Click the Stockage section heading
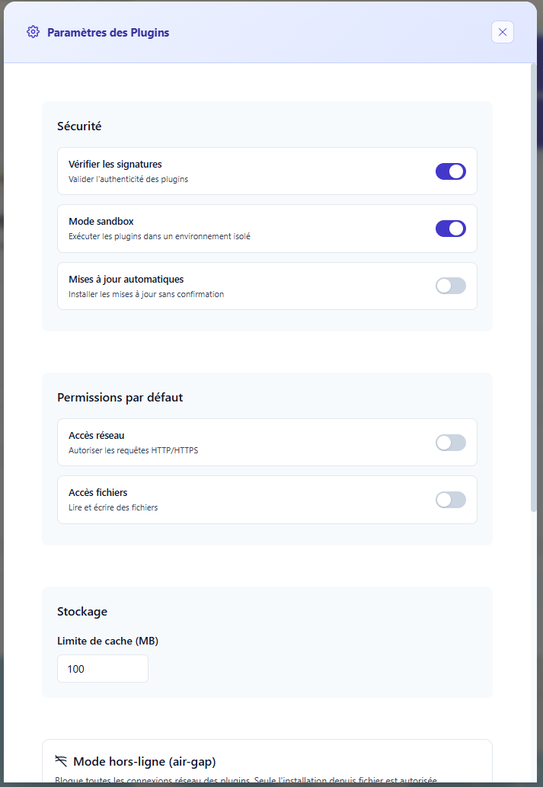The height and width of the screenshot is (787, 543). [82, 612]
